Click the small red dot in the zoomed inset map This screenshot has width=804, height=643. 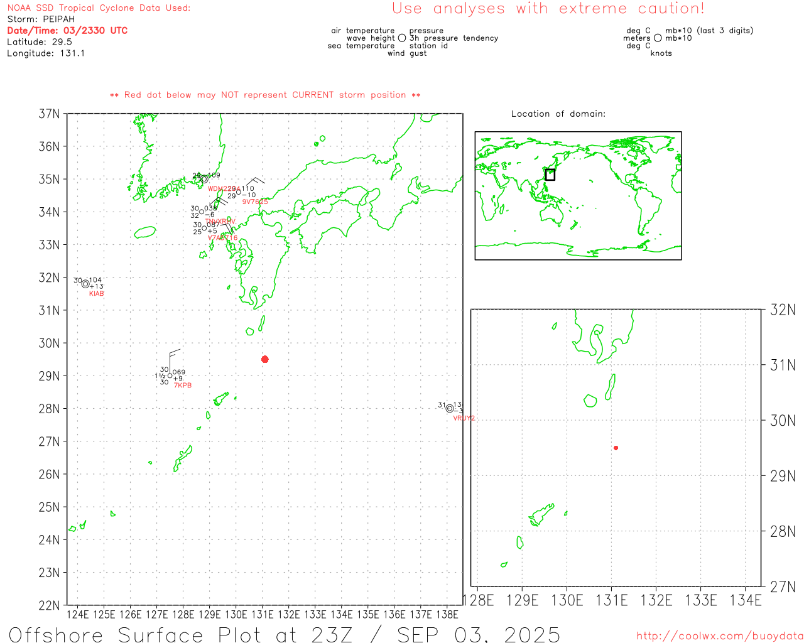click(616, 448)
